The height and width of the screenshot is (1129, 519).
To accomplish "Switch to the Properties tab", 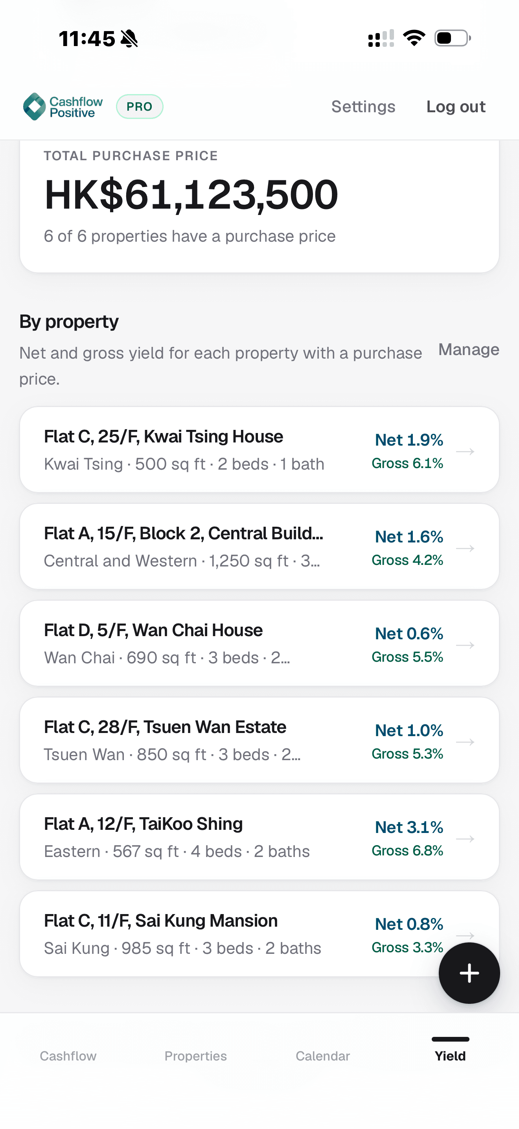I will click(196, 1056).
